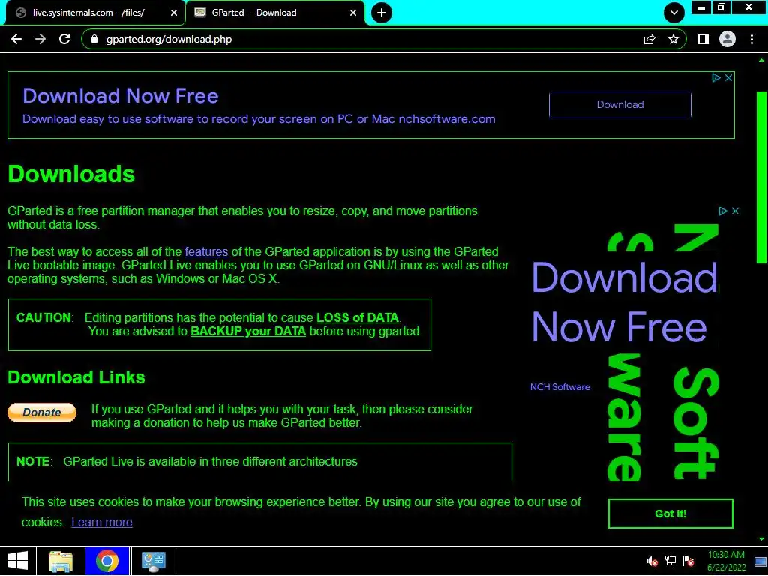Click the Donate button

pos(42,412)
